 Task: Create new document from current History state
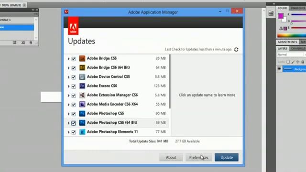pos(14,43)
